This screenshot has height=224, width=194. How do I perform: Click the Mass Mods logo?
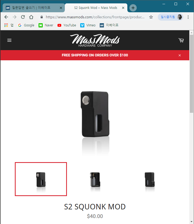(x=95, y=40)
